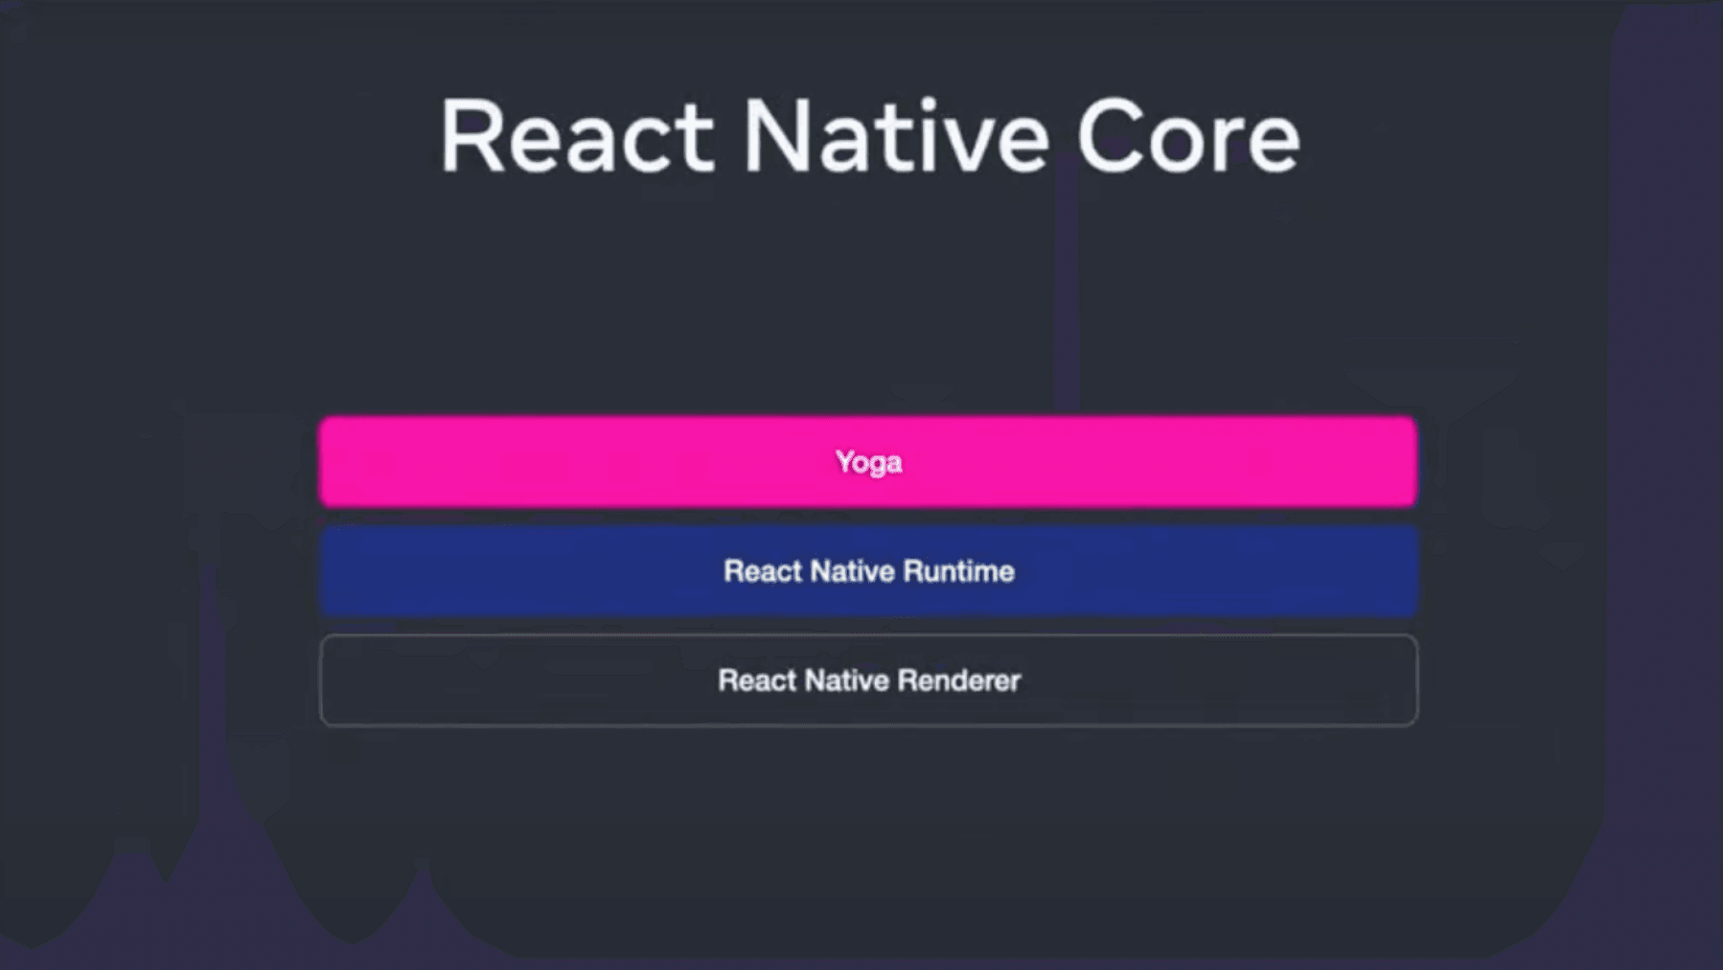The image size is (1723, 970).
Task: Select the outlined React Native Renderer box
Action: [868, 680]
